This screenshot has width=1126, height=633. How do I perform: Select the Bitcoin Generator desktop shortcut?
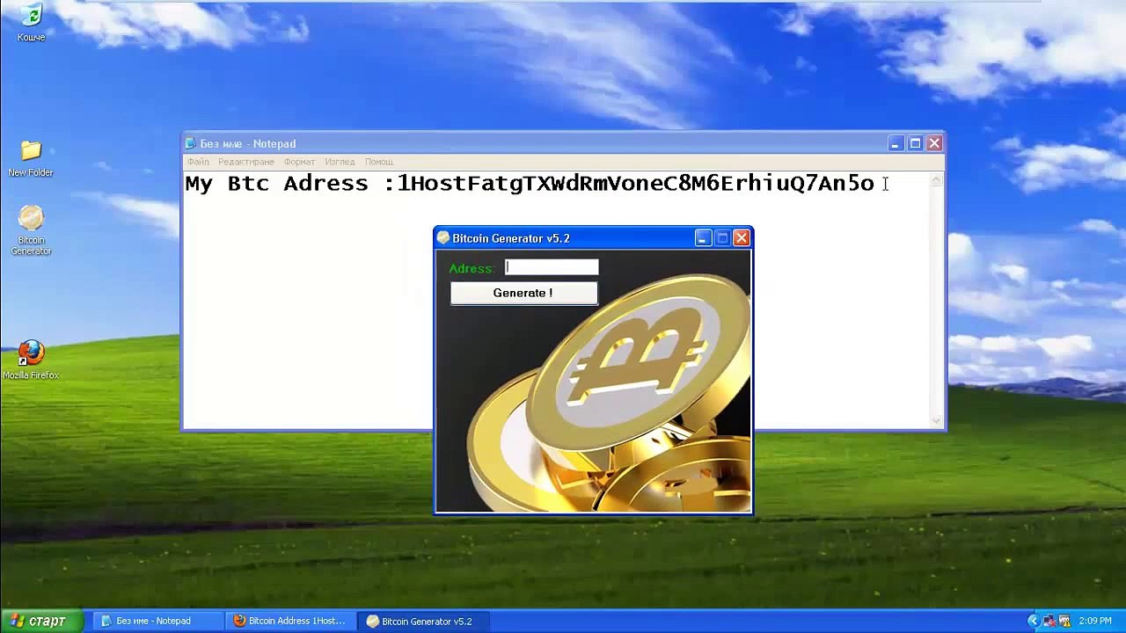(31, 230)
